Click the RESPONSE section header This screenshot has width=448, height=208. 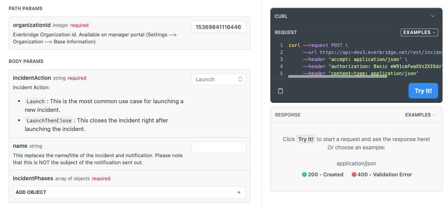click(x=288, y=115)
